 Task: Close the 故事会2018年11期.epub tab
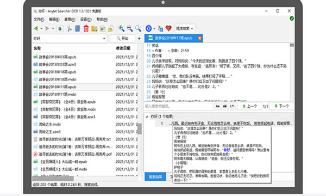(199, 38)
